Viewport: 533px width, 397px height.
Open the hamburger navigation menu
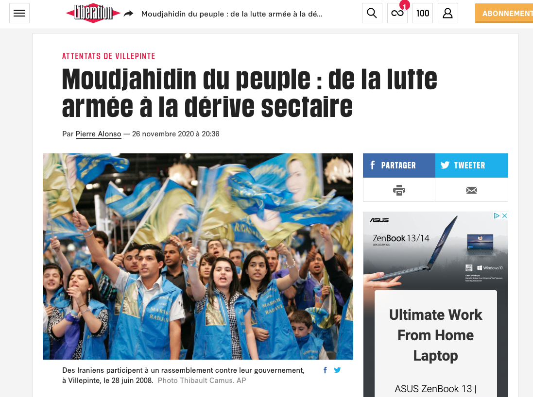click(x=19, y=13)
